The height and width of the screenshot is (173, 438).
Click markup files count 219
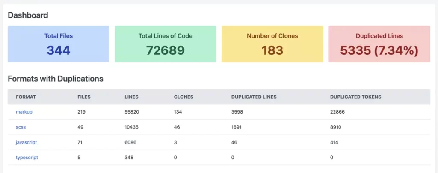(81, 112)
